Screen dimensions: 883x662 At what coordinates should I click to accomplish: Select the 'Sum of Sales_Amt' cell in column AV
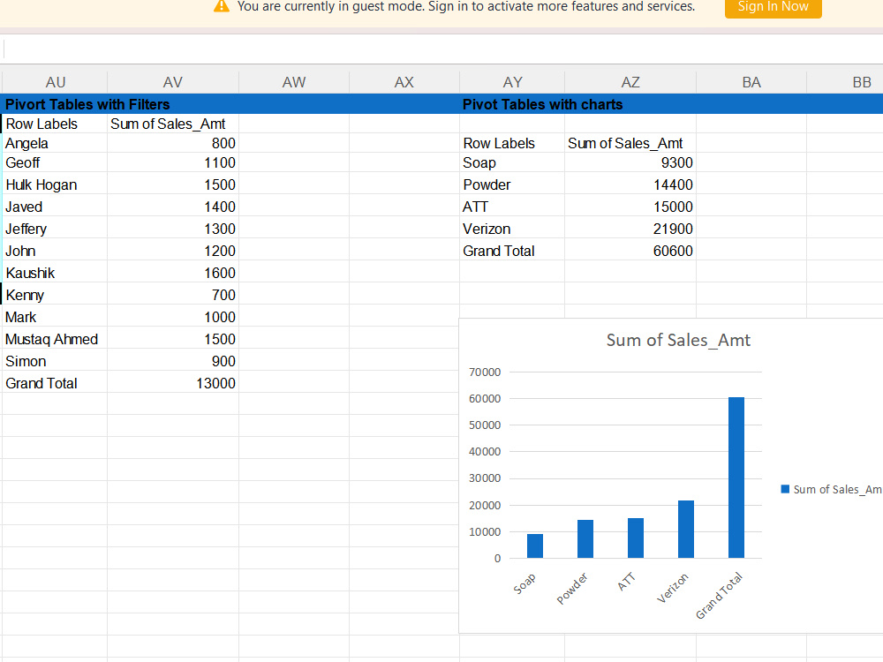pyautogui.click(x=173, y=124)
